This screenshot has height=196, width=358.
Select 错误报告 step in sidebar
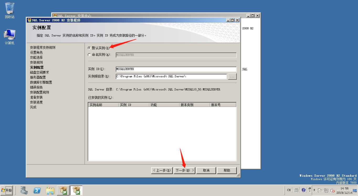(x=36, y=87)
